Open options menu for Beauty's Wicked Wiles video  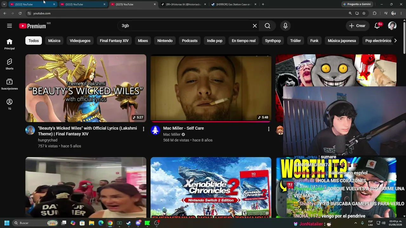[143, 129]
